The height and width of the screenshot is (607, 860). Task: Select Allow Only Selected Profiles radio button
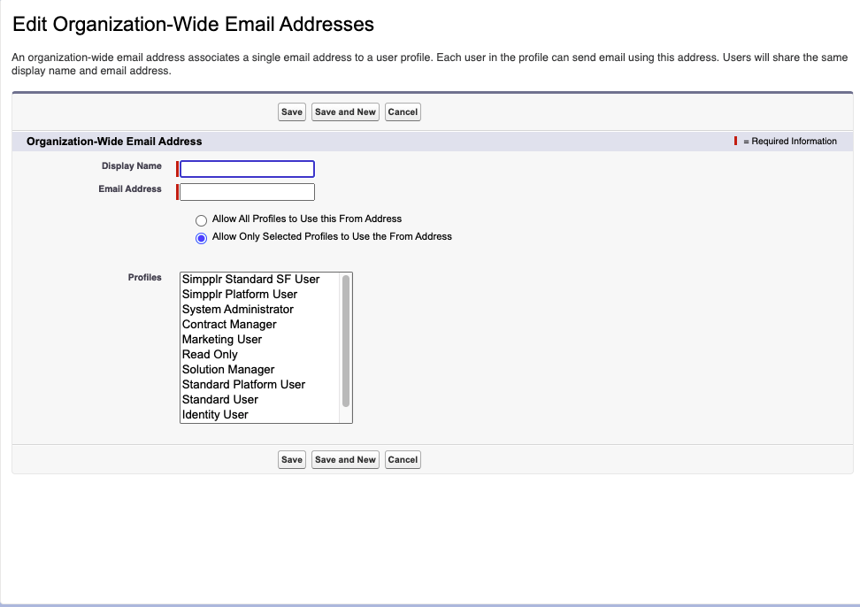[x=202, y=238]
